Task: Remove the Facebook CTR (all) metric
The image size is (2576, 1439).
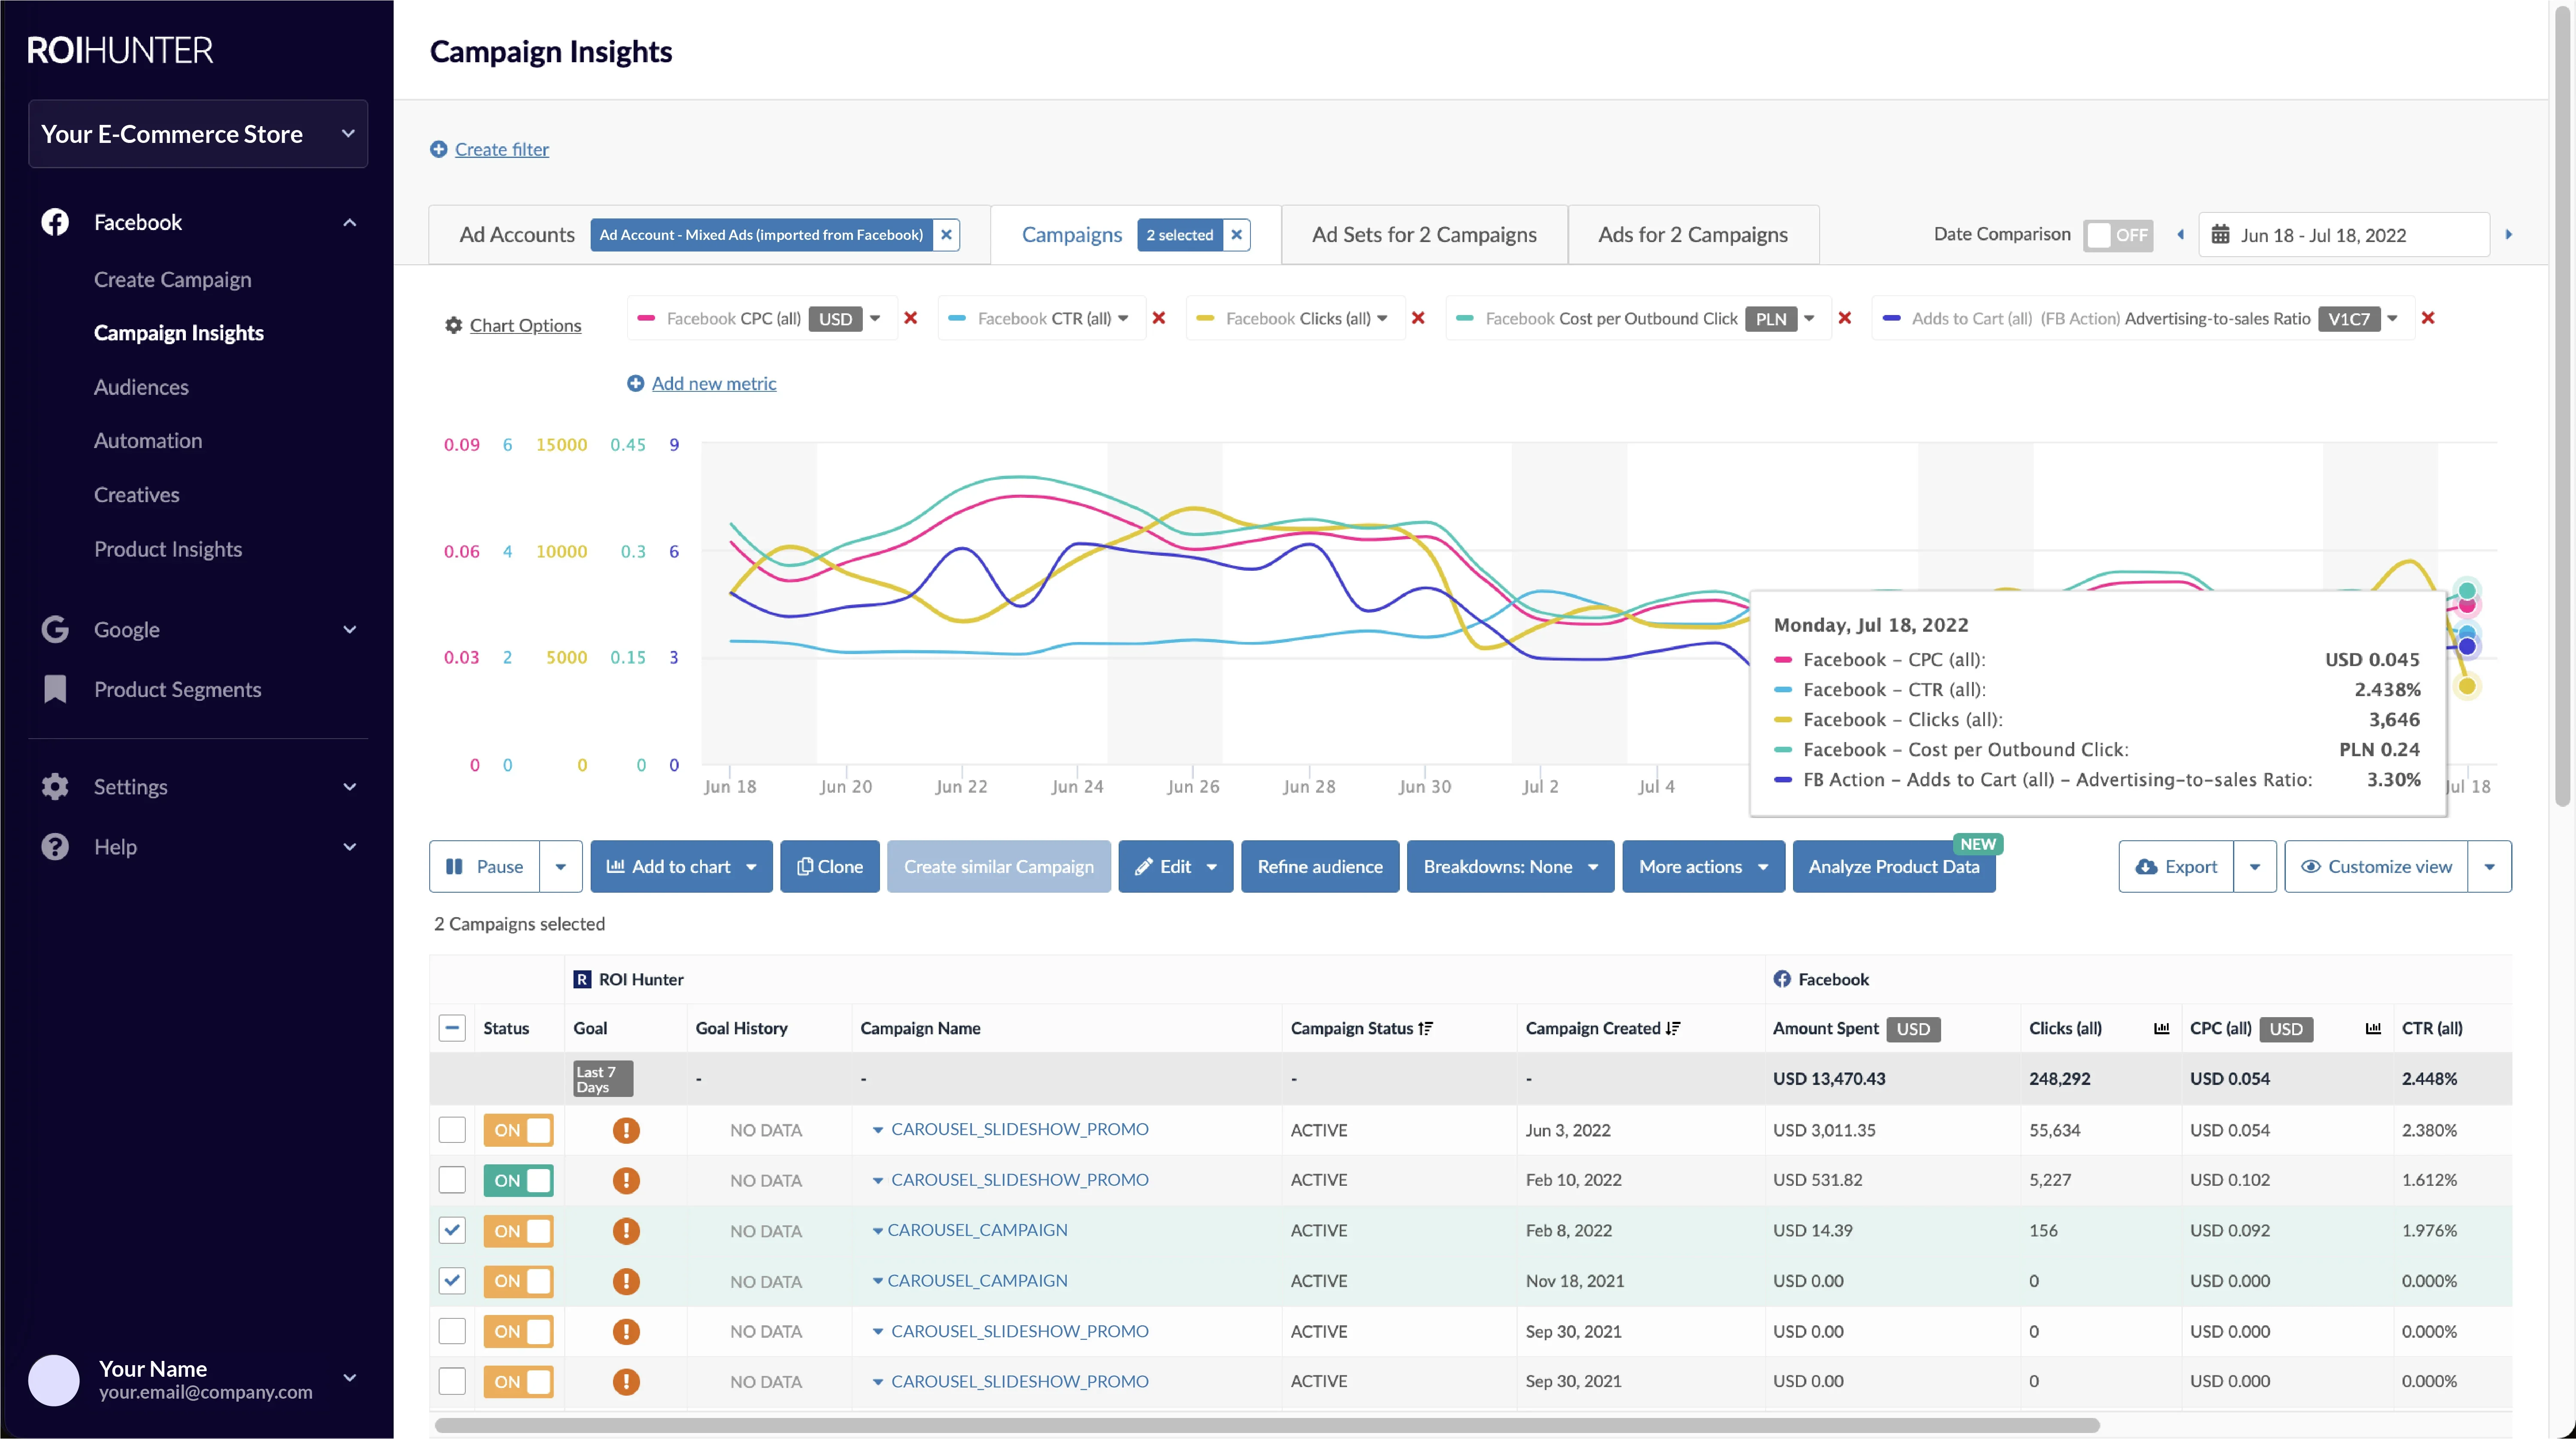Action: (1159, 318)
